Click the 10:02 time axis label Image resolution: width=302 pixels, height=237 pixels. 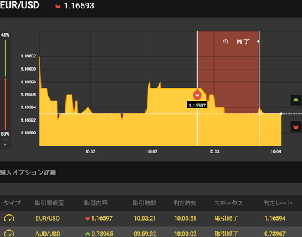[x=90, y=151]
